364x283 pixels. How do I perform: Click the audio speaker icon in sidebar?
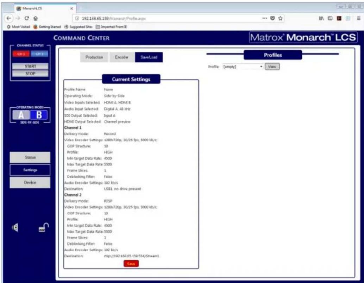click(15, 227)
